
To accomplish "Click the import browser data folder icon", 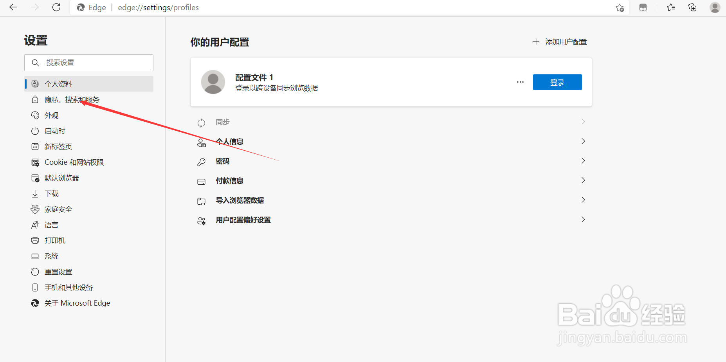I will click(x=202, y=202).
